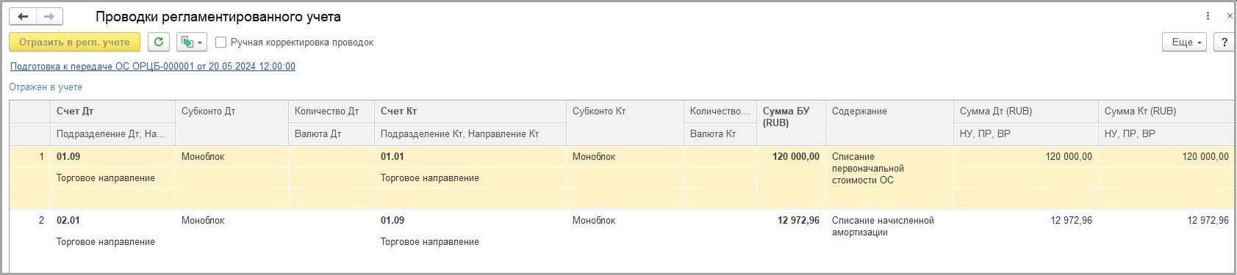Click the back navigation arrow
1237x275 pixels.
pos(23,16)
